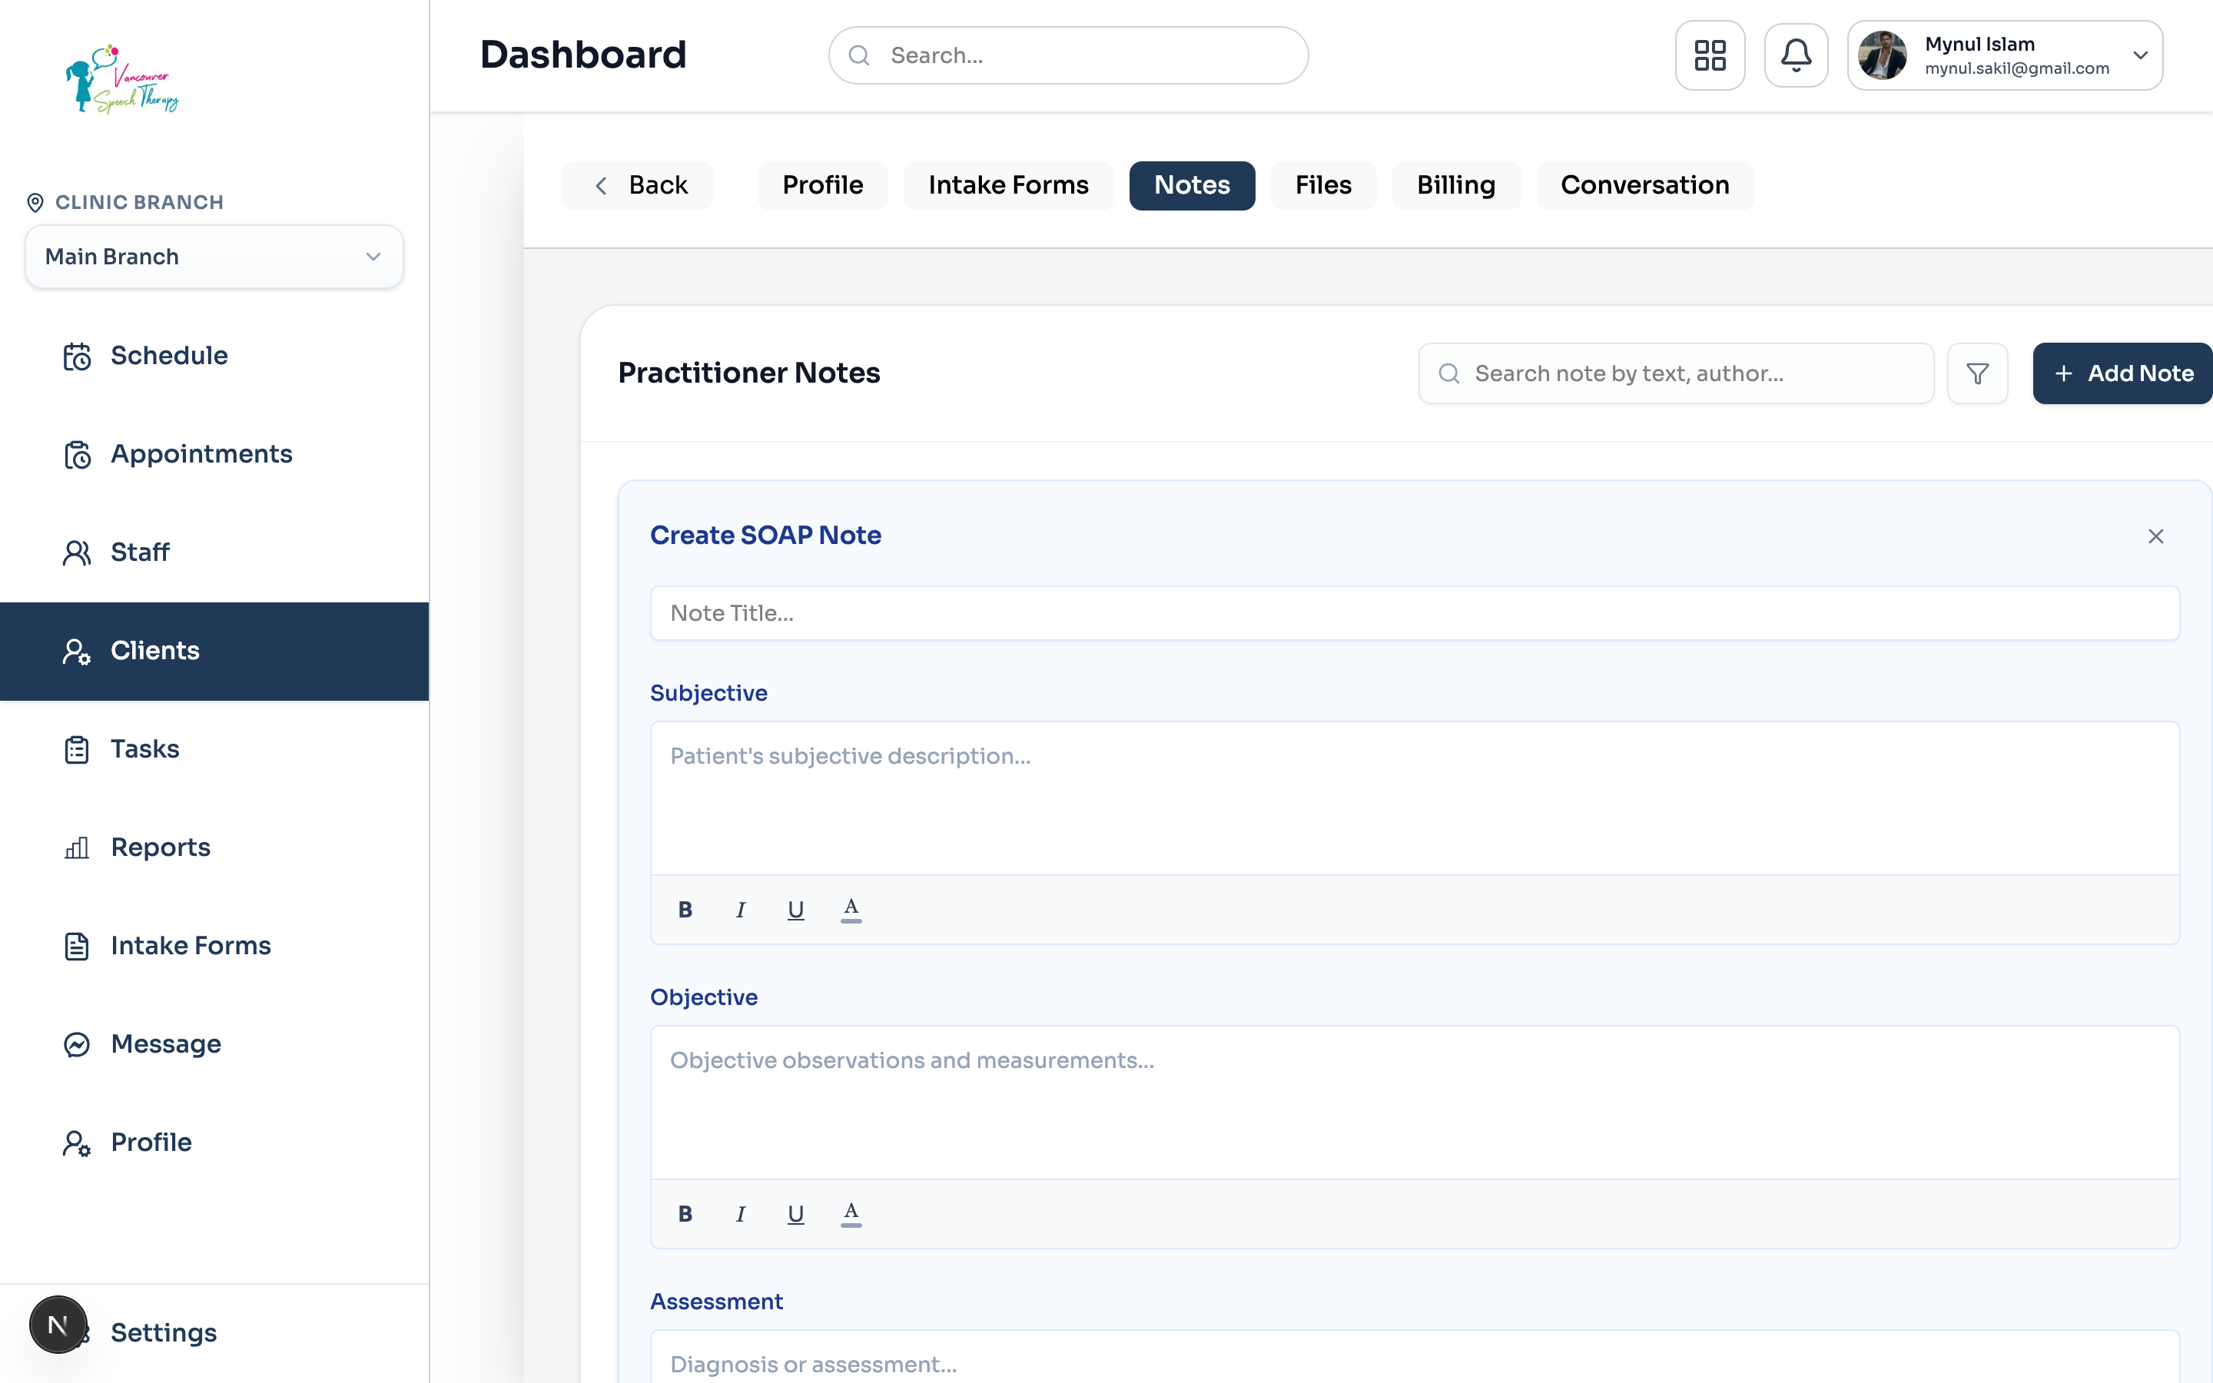The width and height of the screenshot is (2213, 1383).
Task: Toggle bold in Objective editor
Action: (685, 1214)
